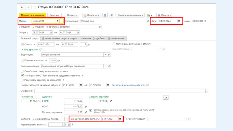Open the Сотрудник record with its link icon
Image resolution: width=233 pixels, height=131 pixels.
pyautogui.click(x=100, y=27)
